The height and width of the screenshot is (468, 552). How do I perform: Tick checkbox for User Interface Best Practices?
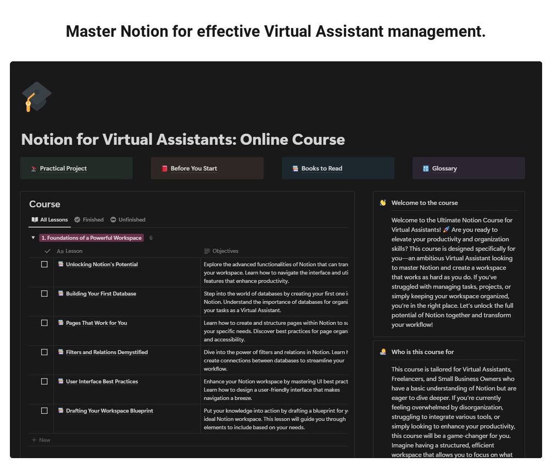coord(44,381)
